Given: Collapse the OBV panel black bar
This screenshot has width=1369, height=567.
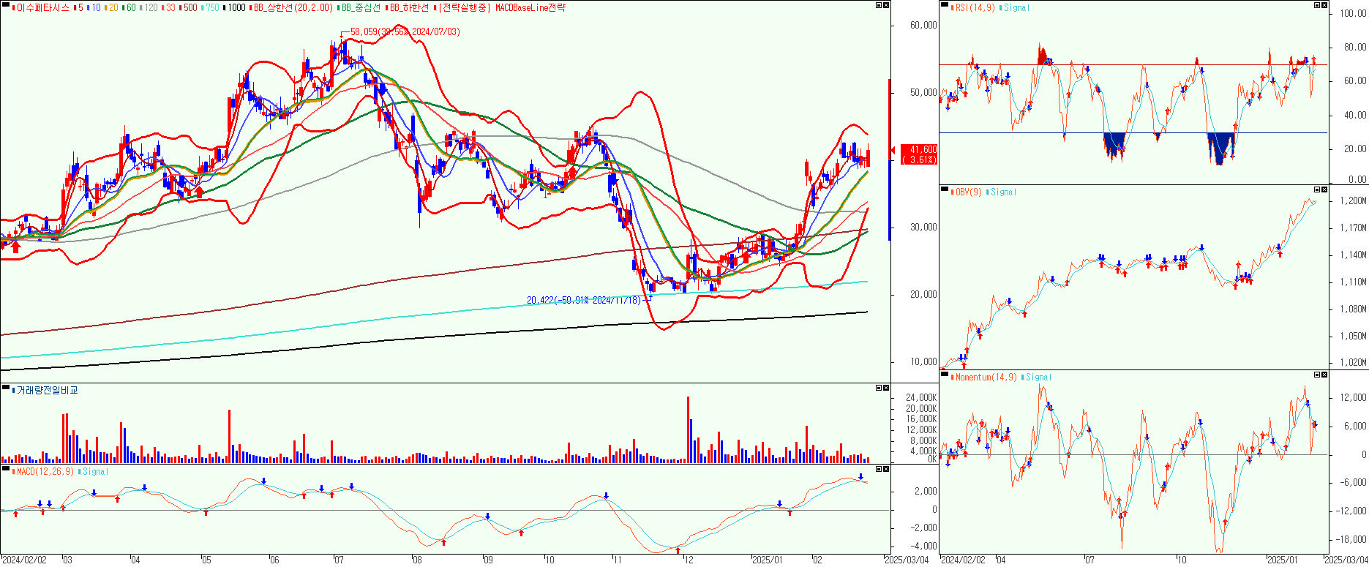Looking at the screenshot, I should (x=945, y=188).
